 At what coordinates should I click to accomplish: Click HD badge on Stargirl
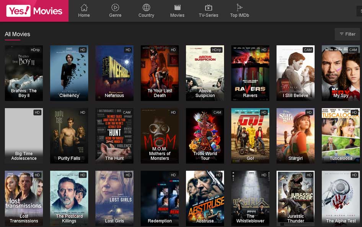point(309,112)
